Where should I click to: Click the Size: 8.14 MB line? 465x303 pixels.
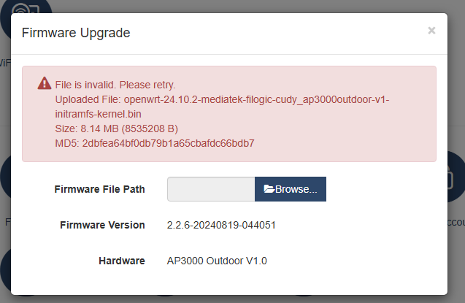(x=117, y=129)
